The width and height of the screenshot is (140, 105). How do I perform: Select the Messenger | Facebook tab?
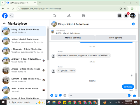(x=21, y=3)
